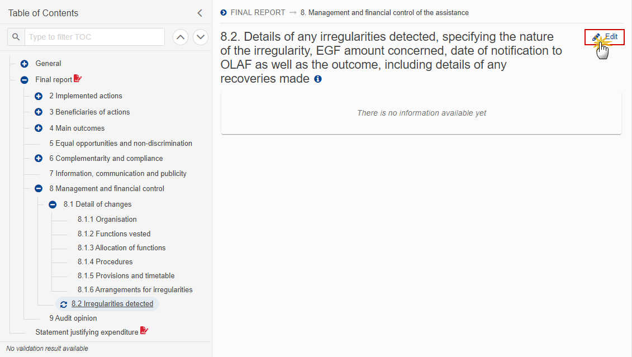The width and height of the screenshot is (632, 357).
Task: Open 8.2 Irregularities detected link
Action: click(x=112, y=304)
